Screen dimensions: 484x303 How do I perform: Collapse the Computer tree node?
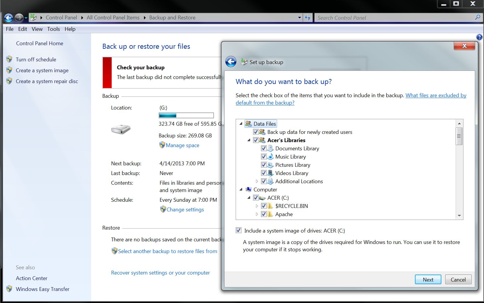241,189
